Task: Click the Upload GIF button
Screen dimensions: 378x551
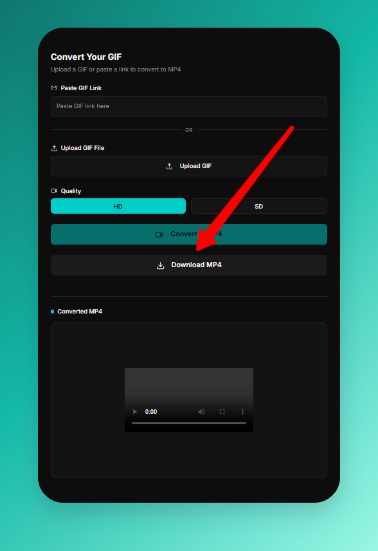Action: [x=189, y=166]
